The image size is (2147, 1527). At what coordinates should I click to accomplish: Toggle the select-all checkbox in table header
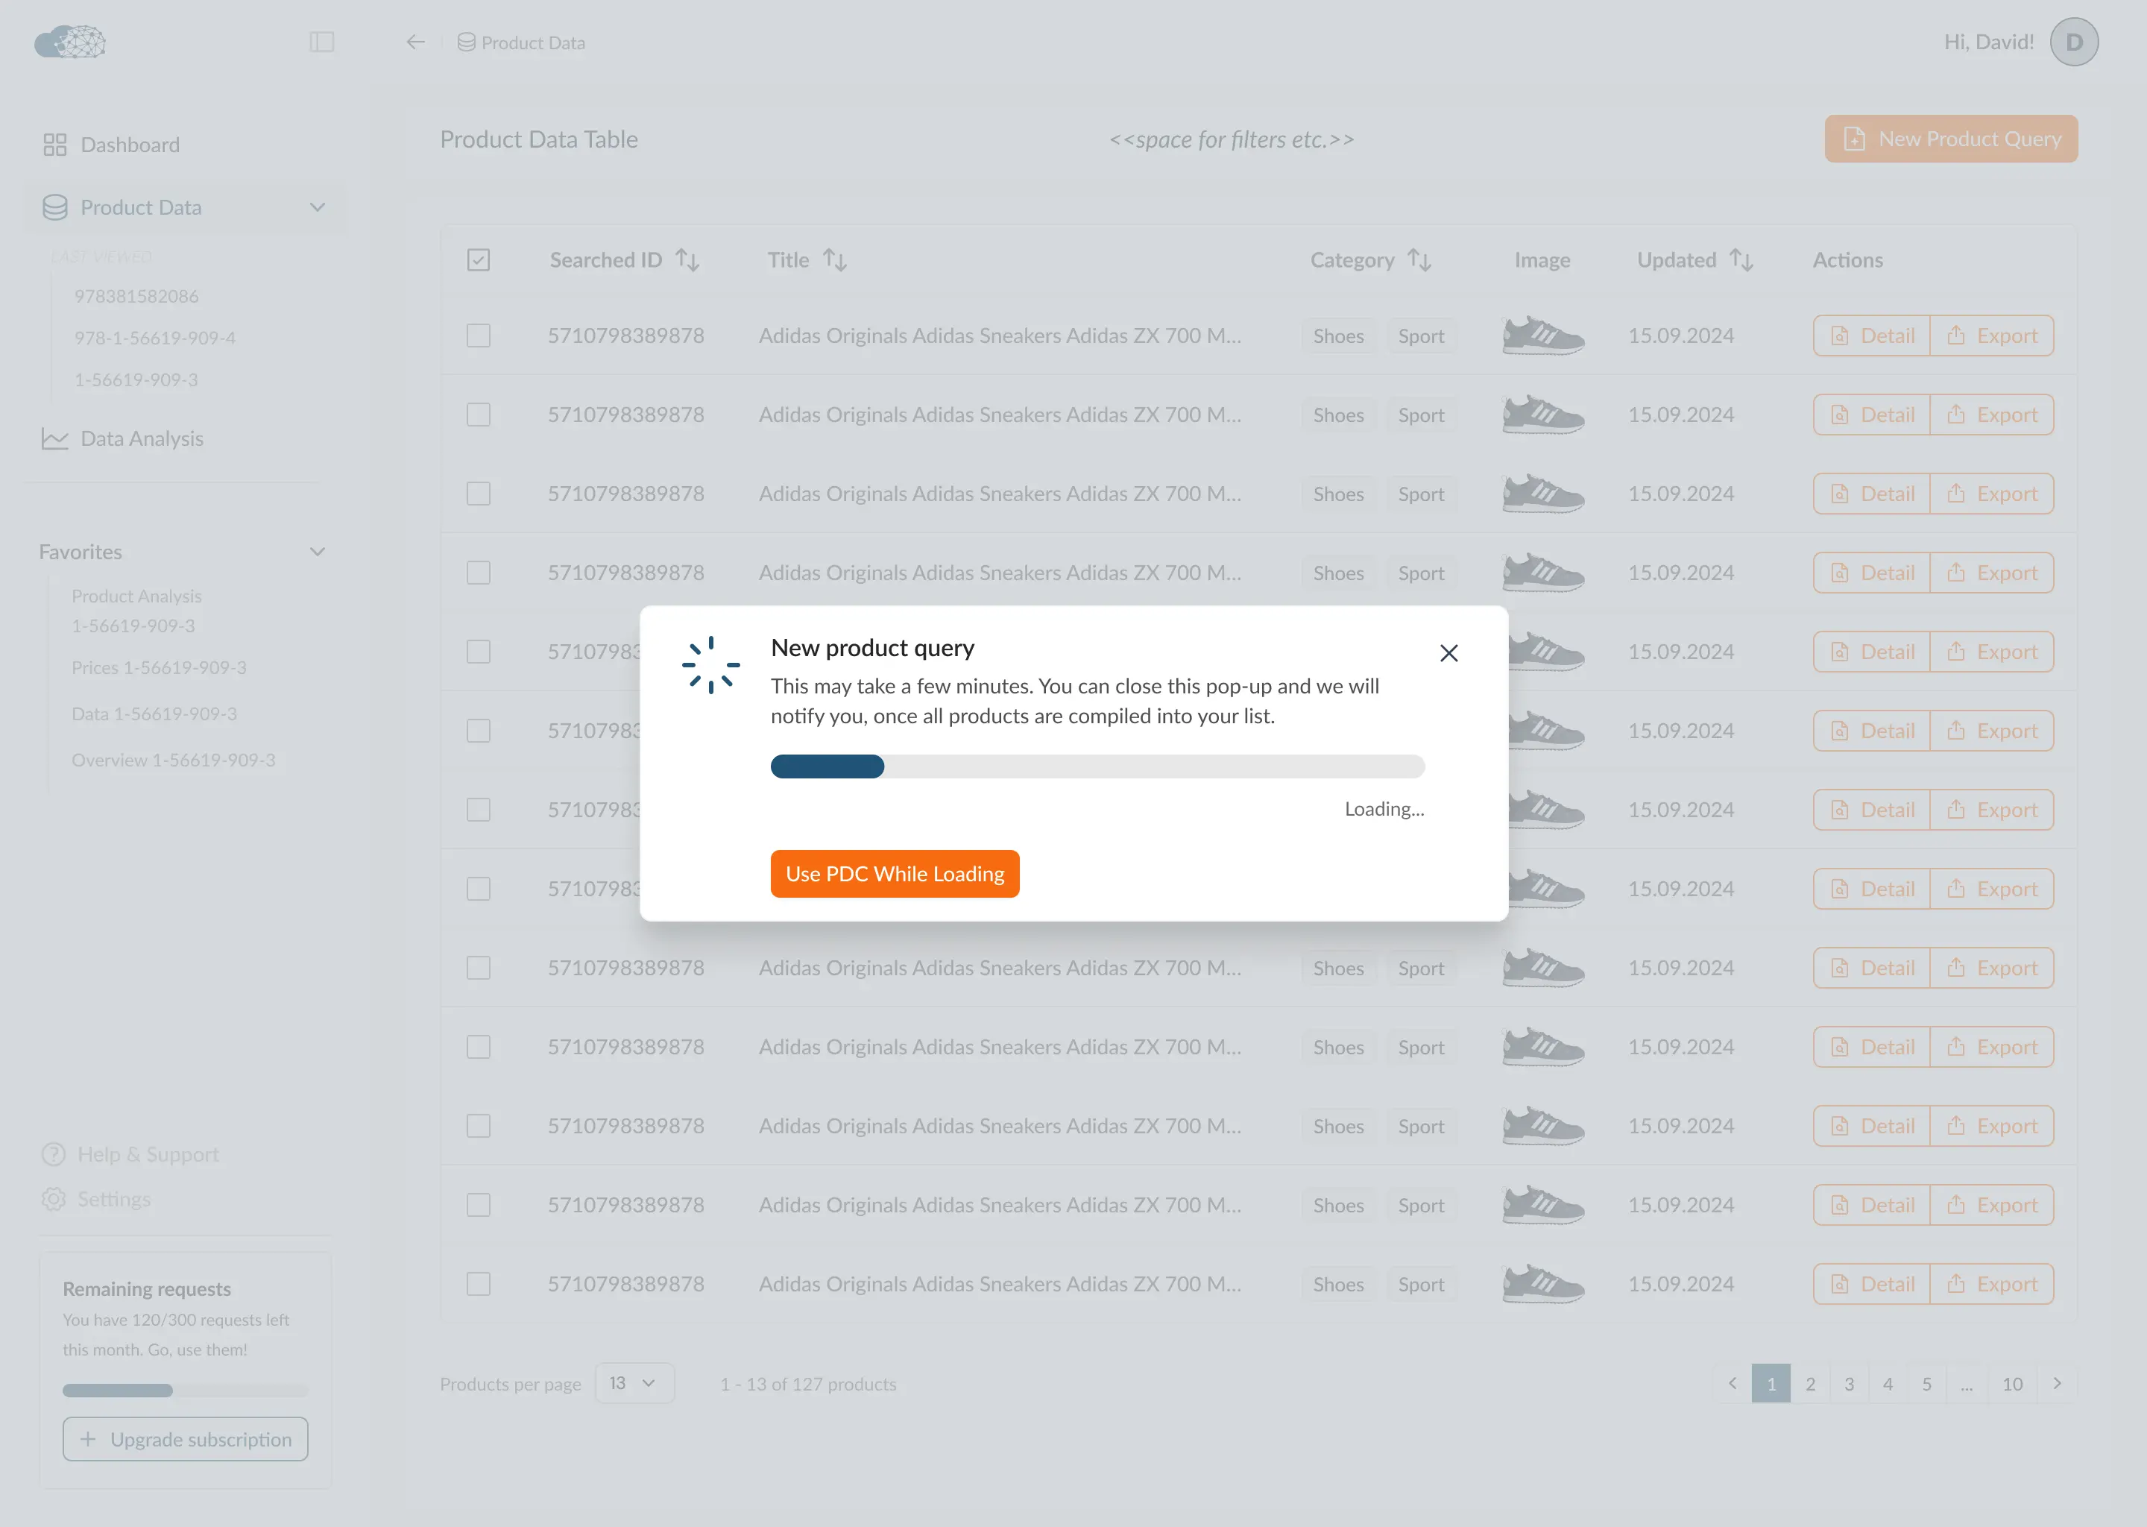(479, 259)
